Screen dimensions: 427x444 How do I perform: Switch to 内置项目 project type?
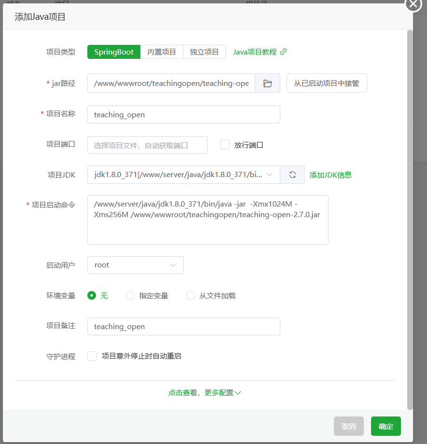162,52
